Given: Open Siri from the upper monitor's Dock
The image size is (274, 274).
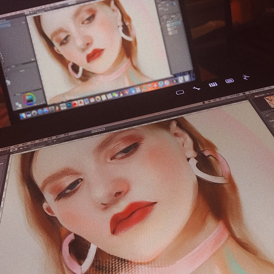Looking at the screenshot, I should (x=29, y=115).
